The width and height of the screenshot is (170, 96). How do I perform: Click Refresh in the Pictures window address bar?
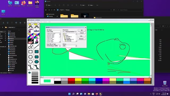(114, 10)
